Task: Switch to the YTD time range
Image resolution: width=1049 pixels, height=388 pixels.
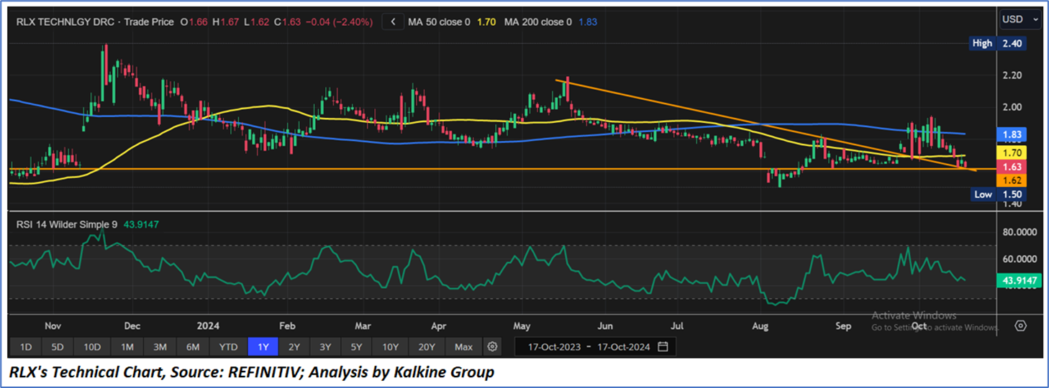Action: 228,347
